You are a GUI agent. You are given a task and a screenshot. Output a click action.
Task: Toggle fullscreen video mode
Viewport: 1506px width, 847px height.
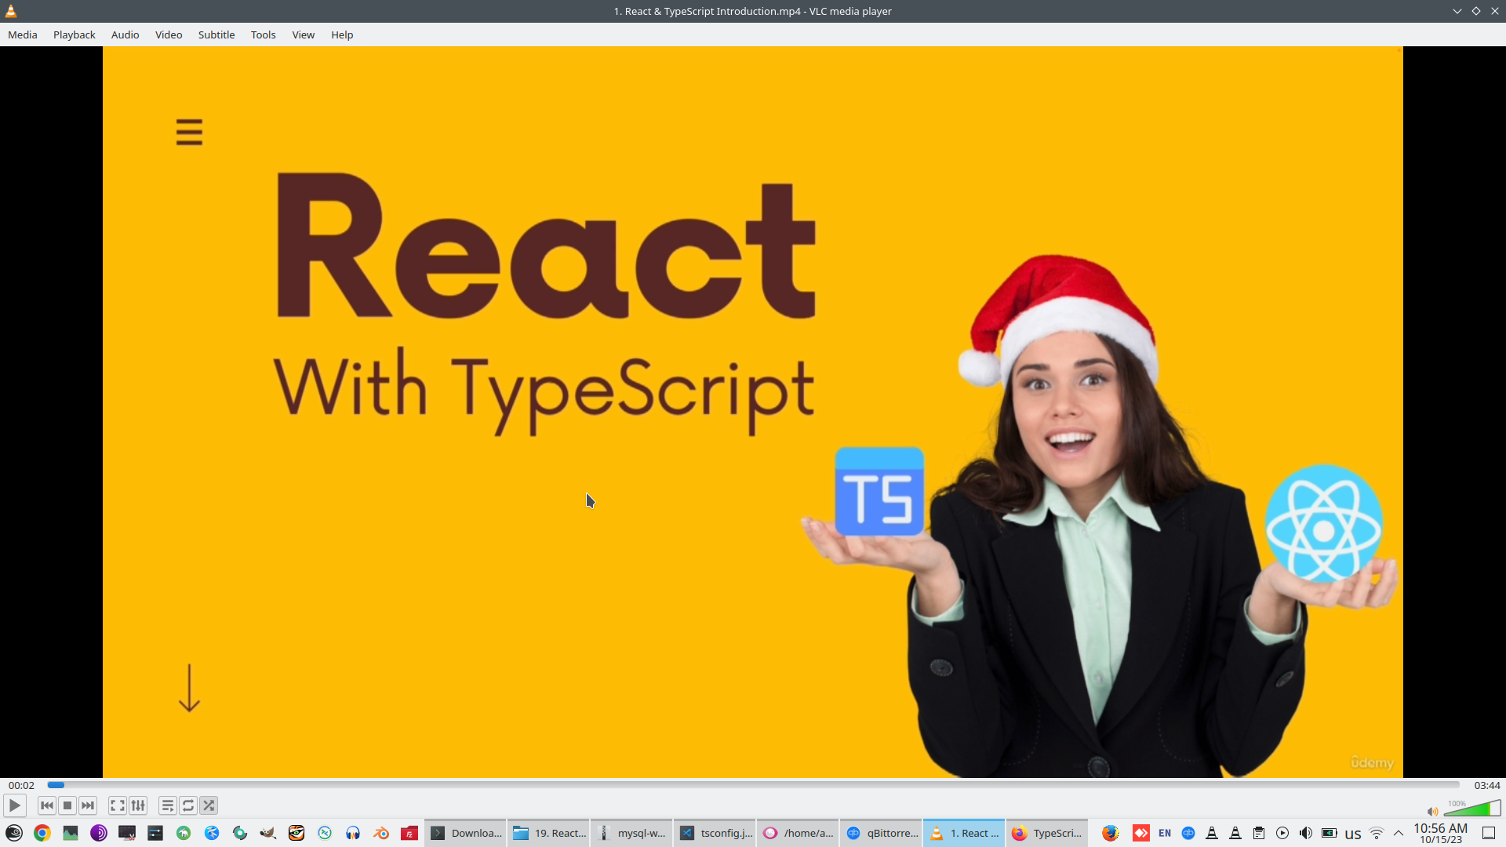[x=118, y=805]
